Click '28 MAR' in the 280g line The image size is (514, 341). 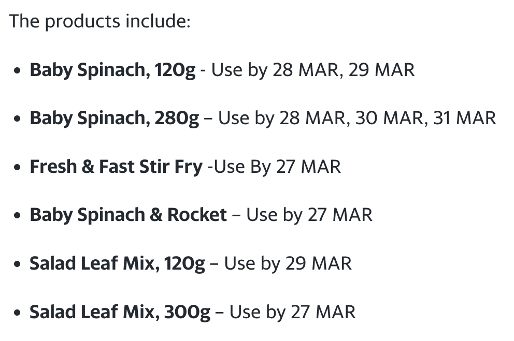[x=312, y=118]
